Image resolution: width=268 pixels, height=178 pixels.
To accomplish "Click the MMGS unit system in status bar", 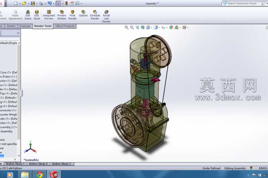I will pyautogui.click(x=263, y=168).
